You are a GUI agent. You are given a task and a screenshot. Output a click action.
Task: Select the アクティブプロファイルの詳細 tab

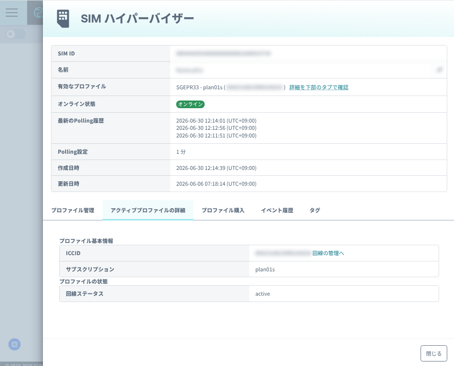[x=148, y=210]
